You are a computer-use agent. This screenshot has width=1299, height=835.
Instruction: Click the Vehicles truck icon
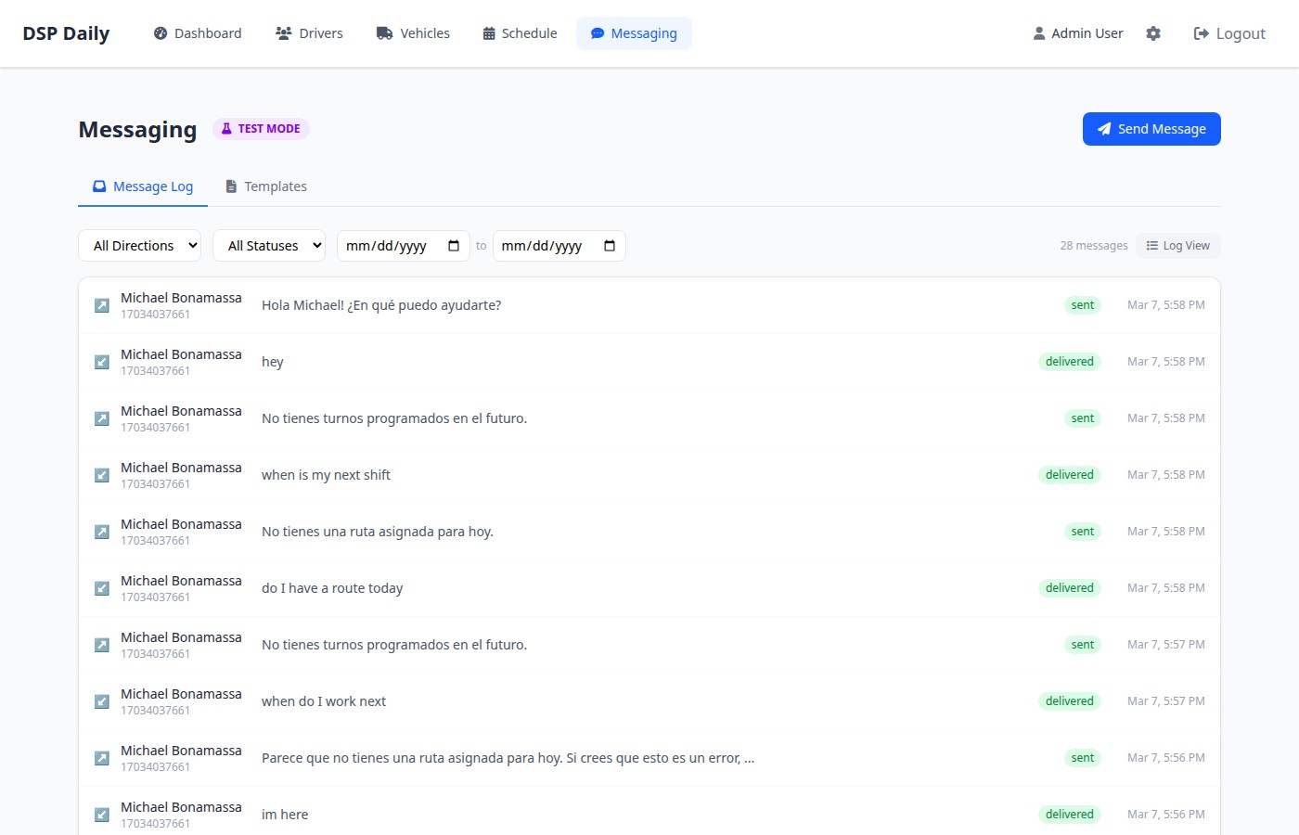[383, 32]
